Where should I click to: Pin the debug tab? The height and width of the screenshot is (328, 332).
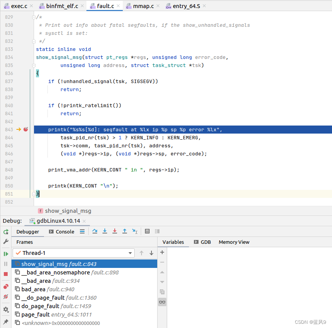(x=6, y=321)
